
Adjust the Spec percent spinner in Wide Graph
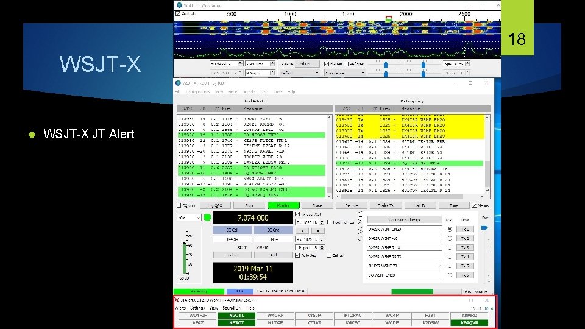point(456,64)
